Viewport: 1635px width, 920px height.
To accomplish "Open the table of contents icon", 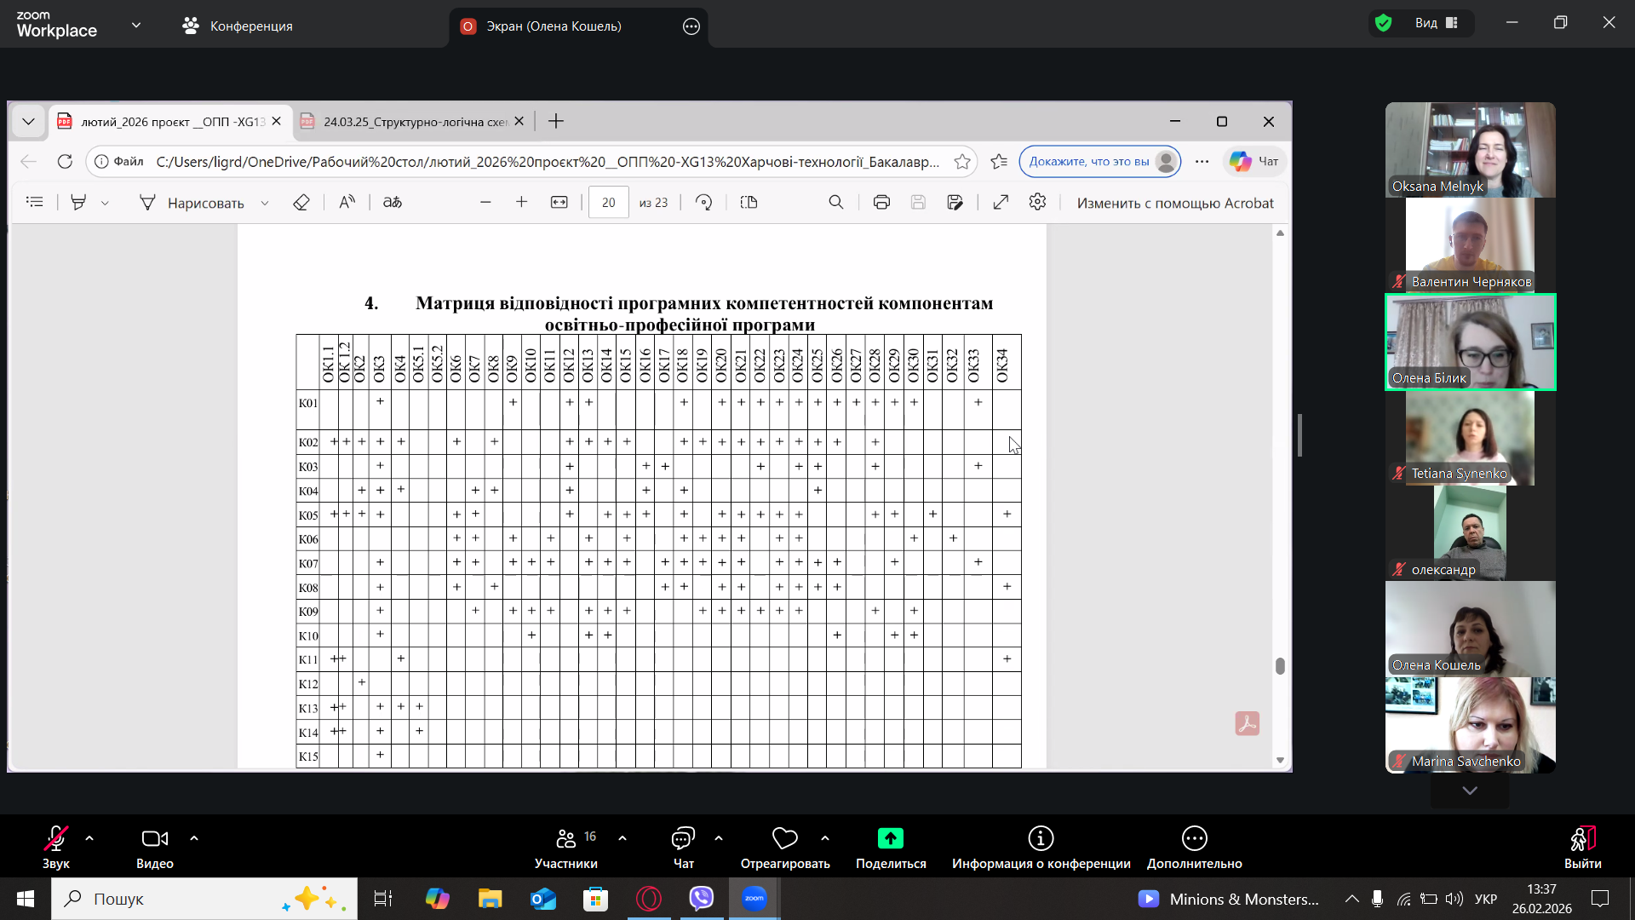I will [35, 203].
